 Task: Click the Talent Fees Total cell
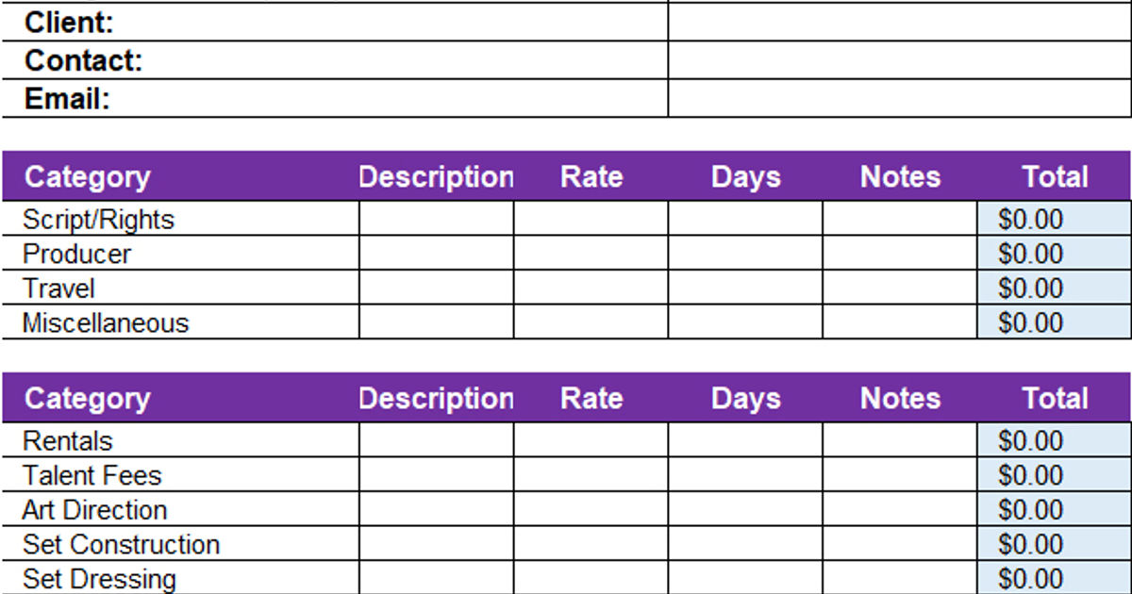click(x=1054, y=475)
